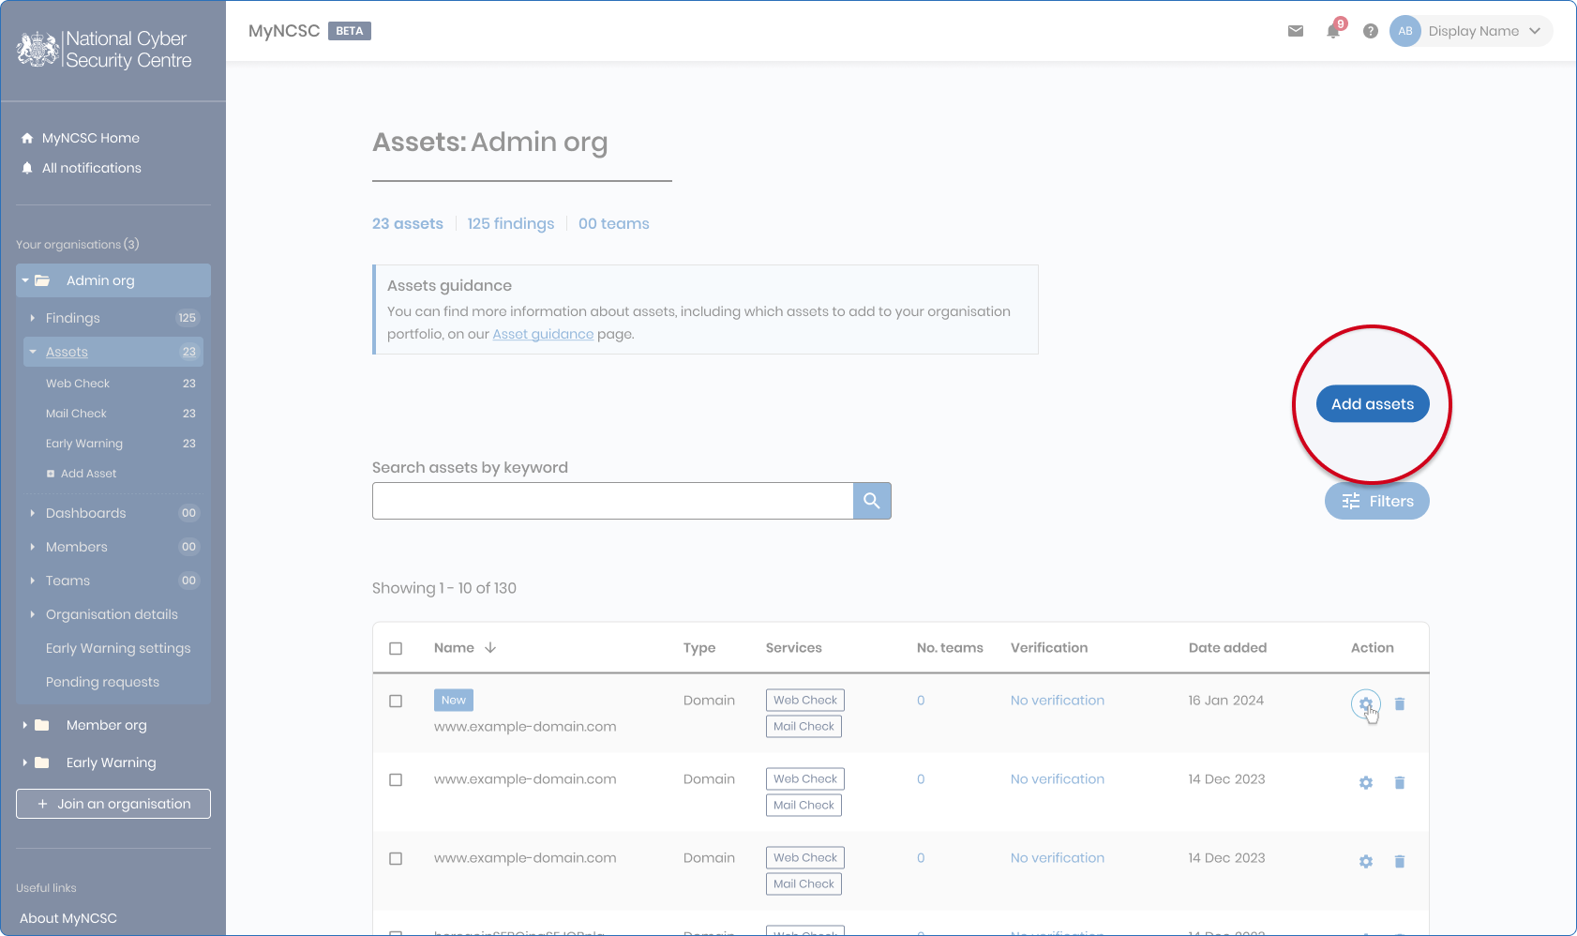Screen dimensions: 1577x936
Task: Follow the Asset guidance link
Action: [x=543, y=334]
